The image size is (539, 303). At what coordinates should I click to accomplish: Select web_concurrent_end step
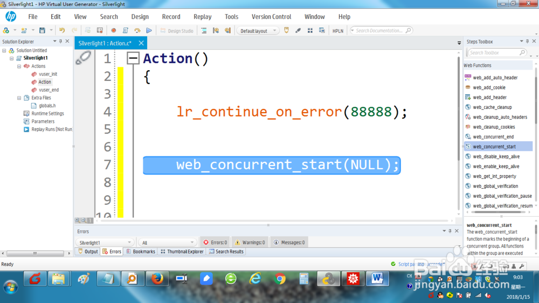tap(493, 137)
